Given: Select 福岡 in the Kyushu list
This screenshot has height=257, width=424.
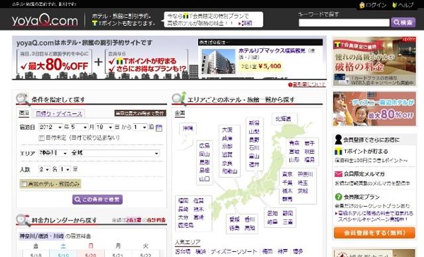Looking at the screenshot, I should click(x=183, y=201).
